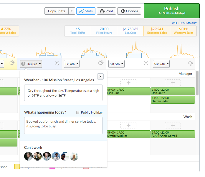The image size is (205, 177).
Task: Click the partly cloudy icon beside Fri 4th
Action: (x=101, y=63)
